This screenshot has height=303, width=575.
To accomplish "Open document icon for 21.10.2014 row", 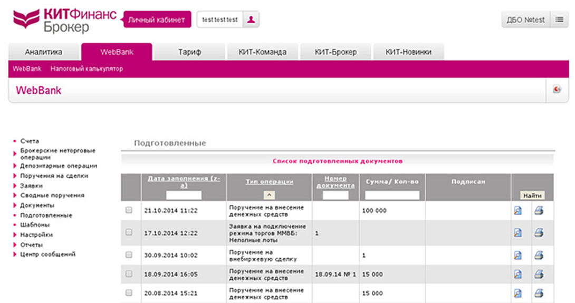I will 517,211.
